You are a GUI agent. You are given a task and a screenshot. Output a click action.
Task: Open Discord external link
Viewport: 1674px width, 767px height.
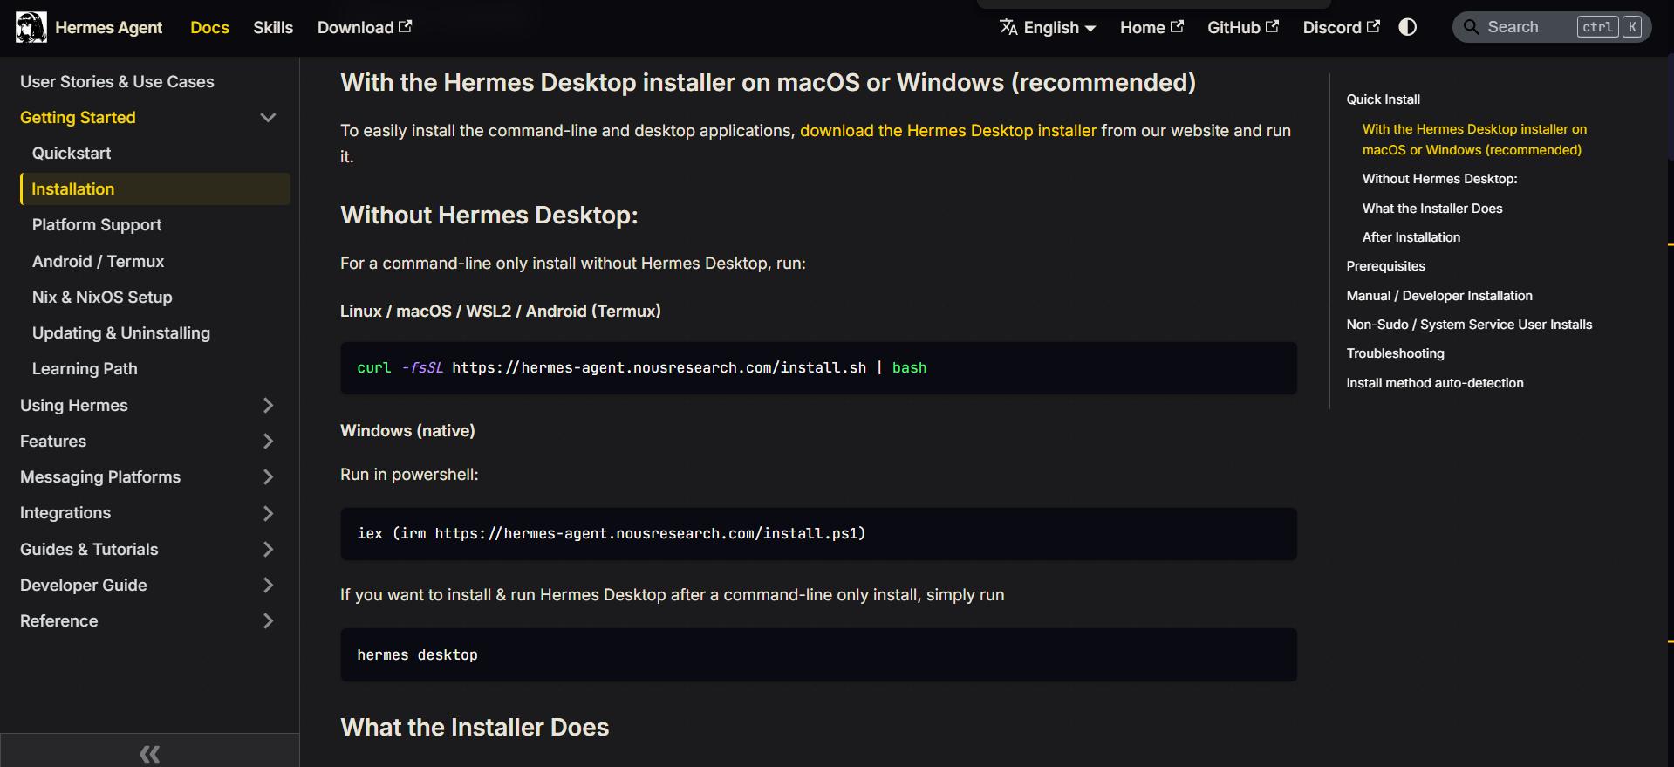tap(1341, 27)
